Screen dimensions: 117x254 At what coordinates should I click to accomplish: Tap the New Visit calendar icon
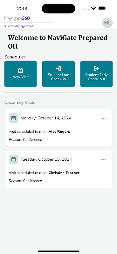pyautogui.click(x=20, y=70)
